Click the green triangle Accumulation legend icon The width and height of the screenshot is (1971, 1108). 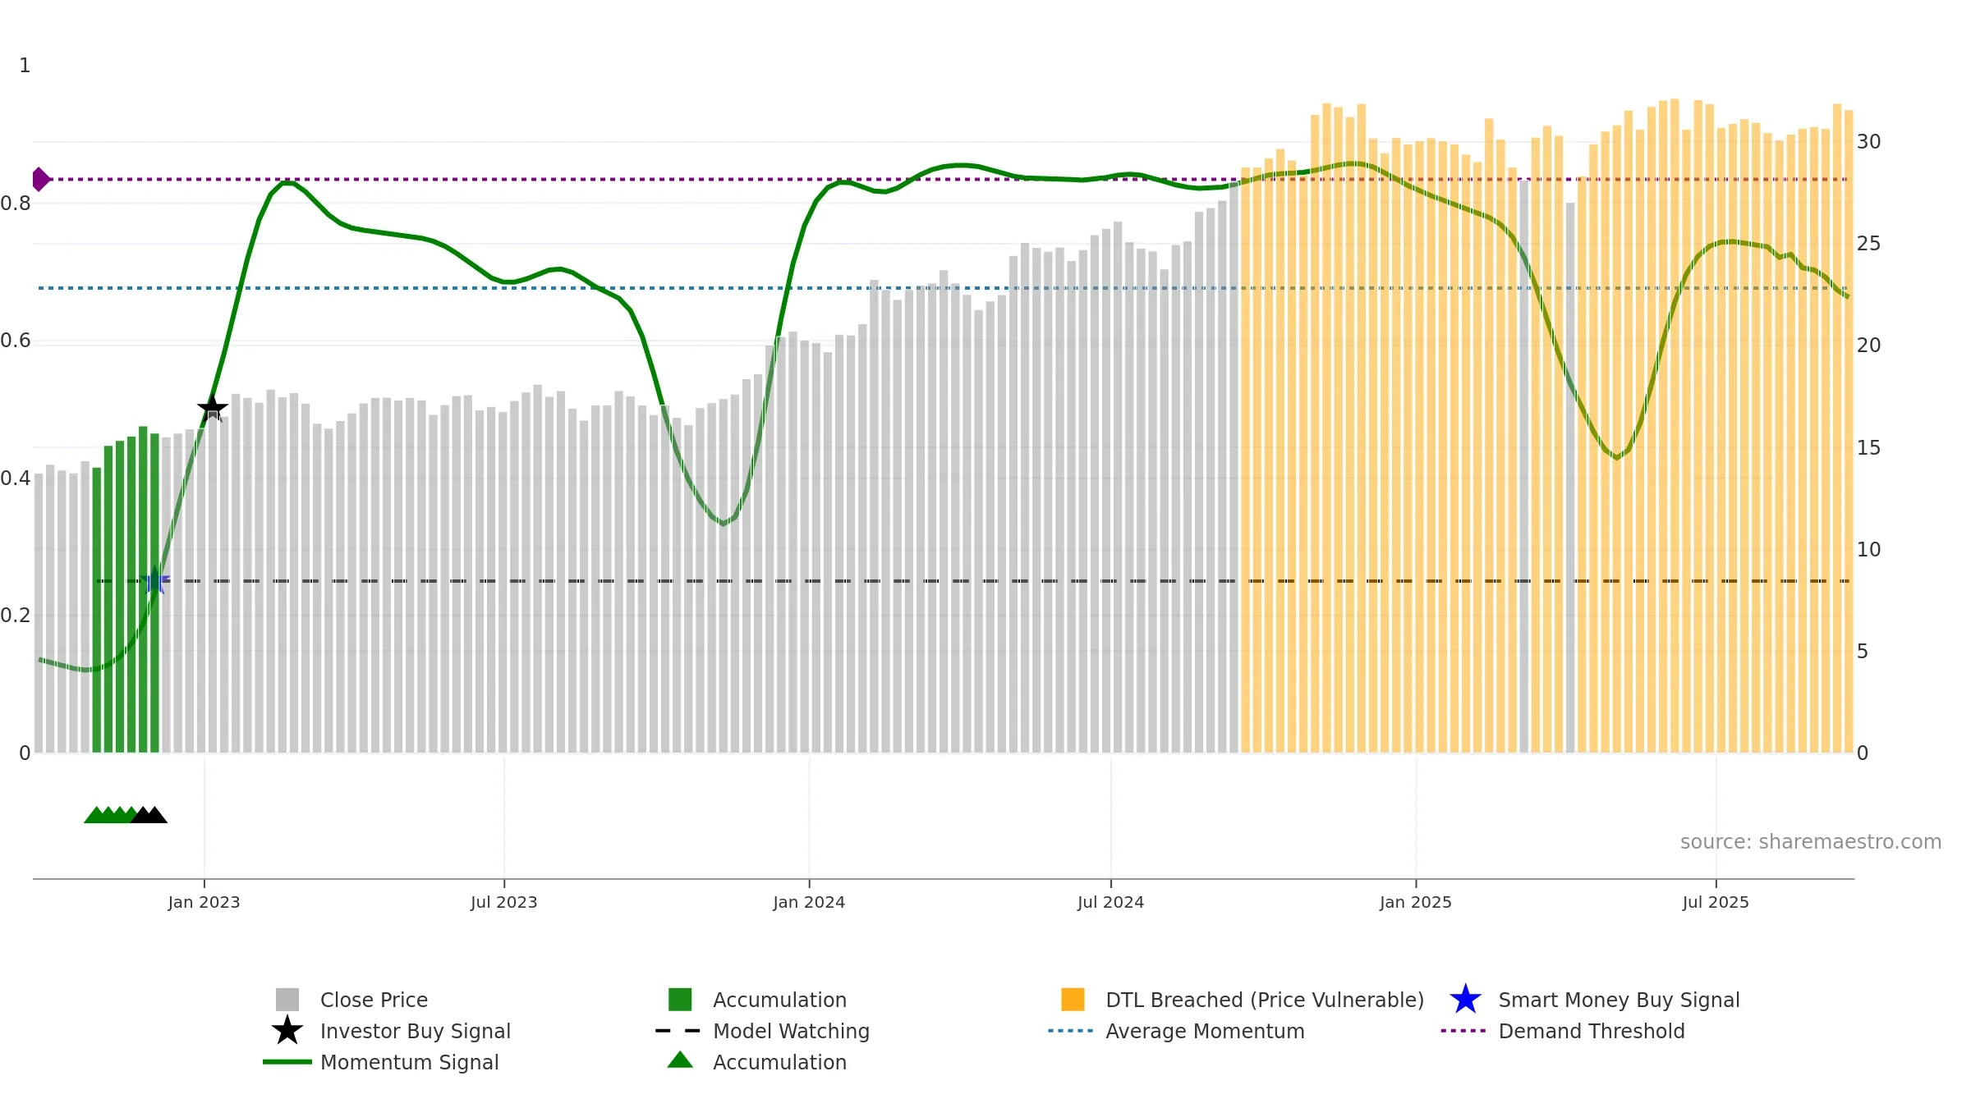(x=680, y=1060)
